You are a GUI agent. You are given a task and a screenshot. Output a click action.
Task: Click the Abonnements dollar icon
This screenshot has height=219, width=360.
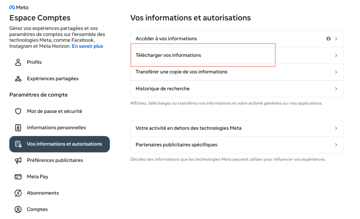click(18, 193)
